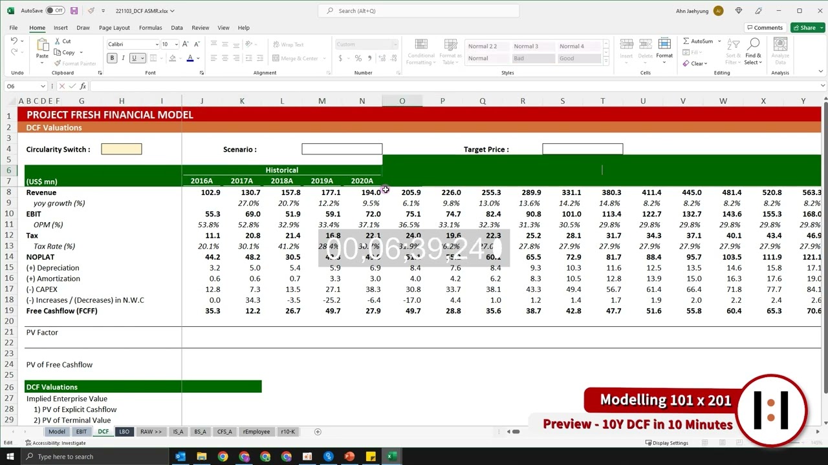Open the Calibri font name dropdown
The height and width of the screenshot is (465, 828).
click(x=156, y=45)
